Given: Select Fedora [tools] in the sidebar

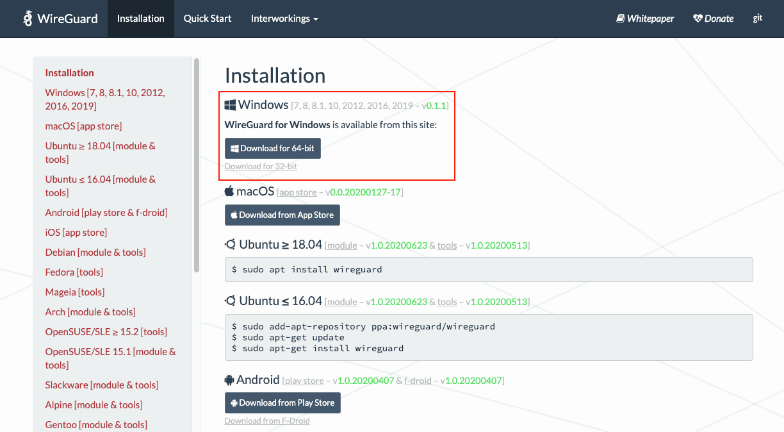Looking at the screenshot, I should coord(74,272).
